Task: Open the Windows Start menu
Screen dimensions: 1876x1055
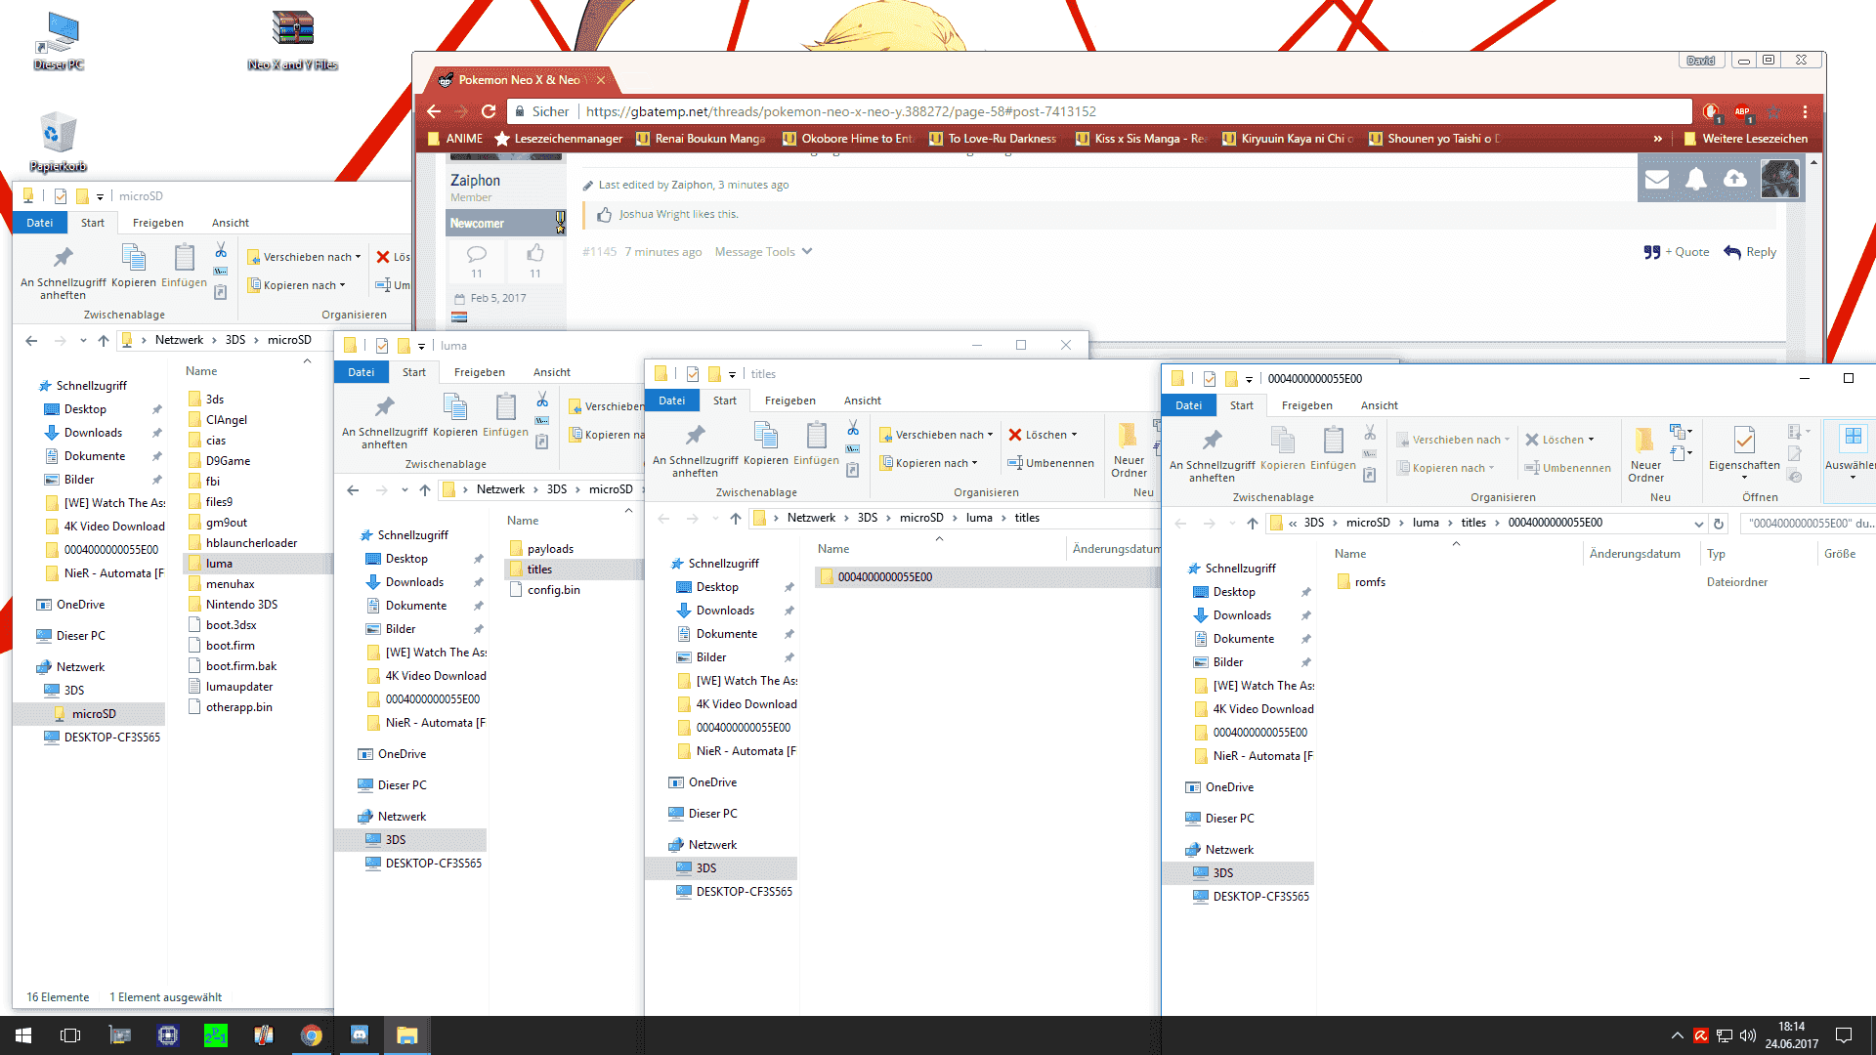Action: [23, 1035]
